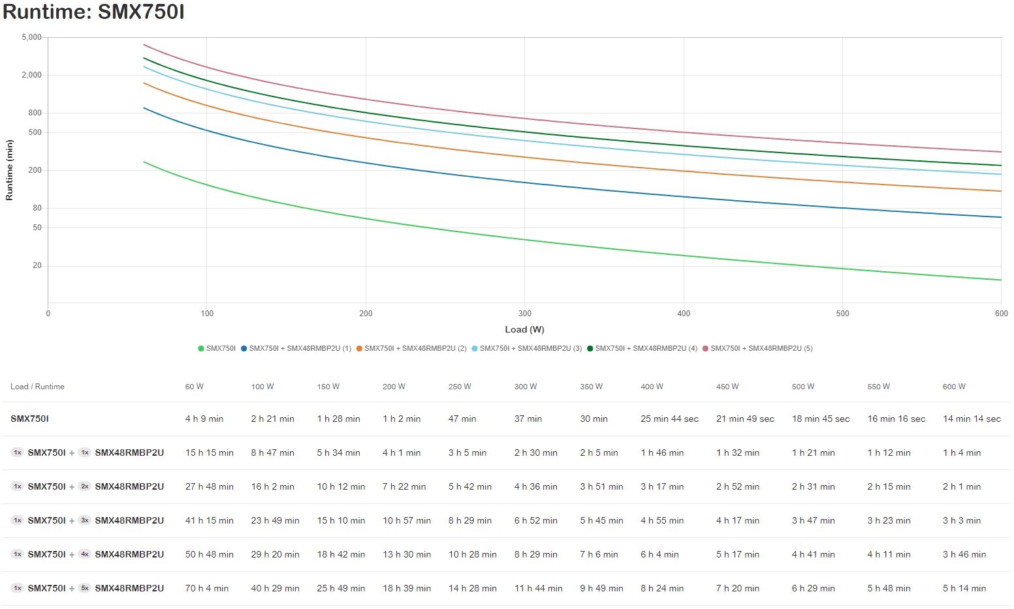Select the 15 h 15 min cell
The height and width of the screenshot is (609, 1014).
pyautogui.click(x=210, y=453)
